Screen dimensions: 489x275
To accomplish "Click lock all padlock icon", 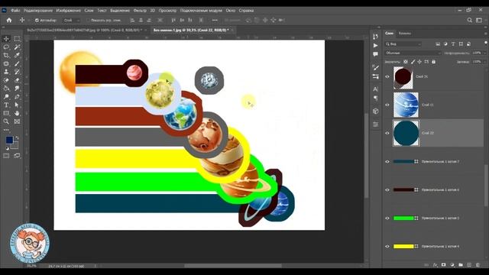I will (433, 62).
